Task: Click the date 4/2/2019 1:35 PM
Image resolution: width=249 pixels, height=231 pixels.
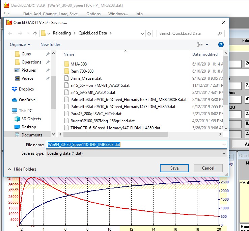Action: (207, 121)
